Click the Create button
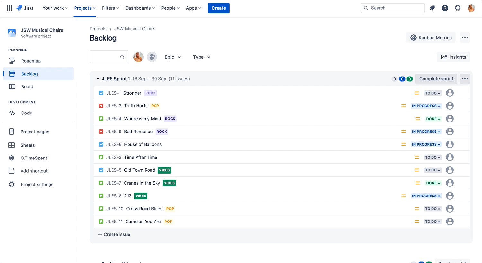Image resolution: width=482 pixels, height=263 pixels. tap(219, 8)
